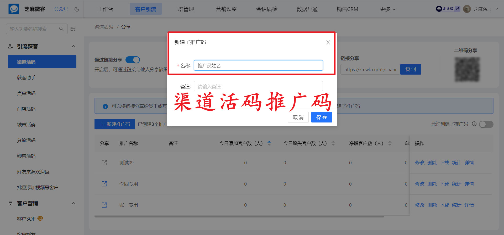
Task: Select 获客助手 in sidebar
Action: coord(26,77)
